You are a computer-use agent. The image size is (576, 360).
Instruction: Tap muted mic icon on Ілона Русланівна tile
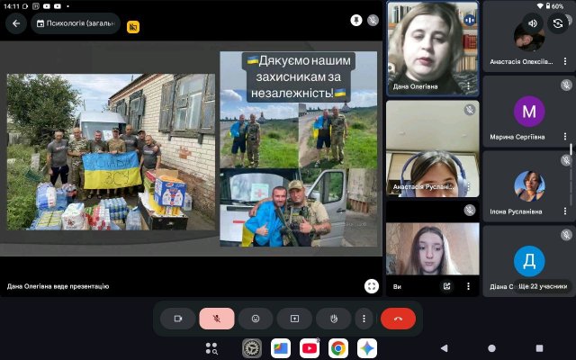coord(566,160)
